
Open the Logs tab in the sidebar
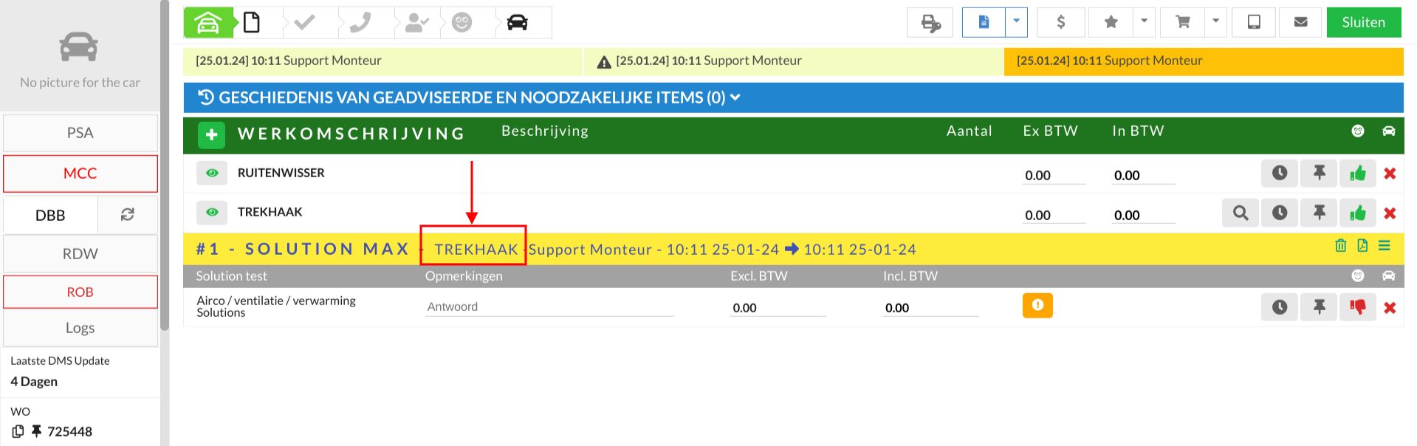pos(80,328)
